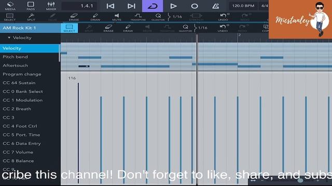Select Velocity in controller list
The height and width of the screenshot is (186, 332).
(30, 48)
